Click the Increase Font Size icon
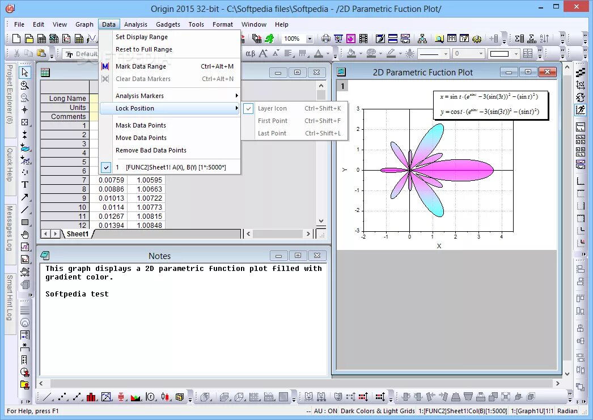Viewport: 593px width, 420px height. (x=263, y=53)
